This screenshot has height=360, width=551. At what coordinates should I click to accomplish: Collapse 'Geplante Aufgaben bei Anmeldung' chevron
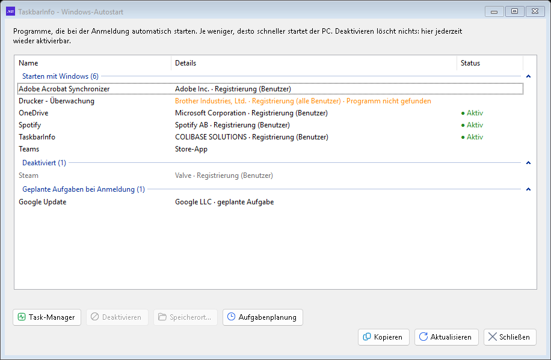tap(528, 189)
